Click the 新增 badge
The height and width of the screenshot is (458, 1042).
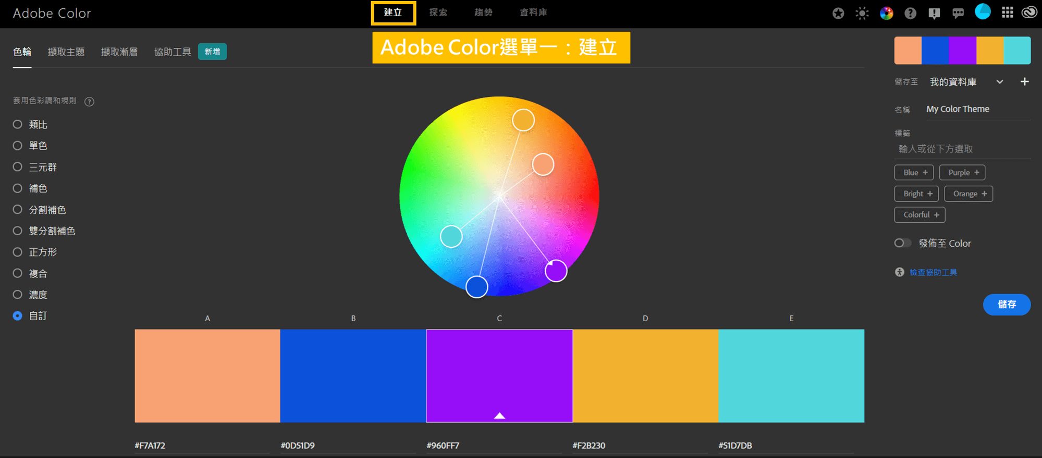point(212,52)
